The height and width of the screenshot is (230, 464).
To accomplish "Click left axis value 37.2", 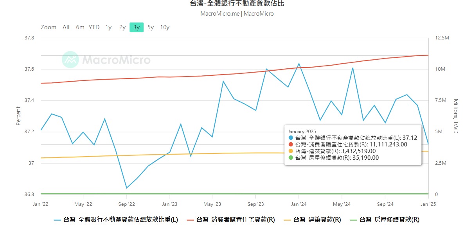I will pyautogui.click(x=29, y=132).
